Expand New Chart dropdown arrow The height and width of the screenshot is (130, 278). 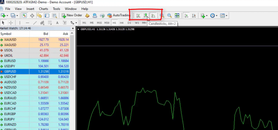[7, 16]
